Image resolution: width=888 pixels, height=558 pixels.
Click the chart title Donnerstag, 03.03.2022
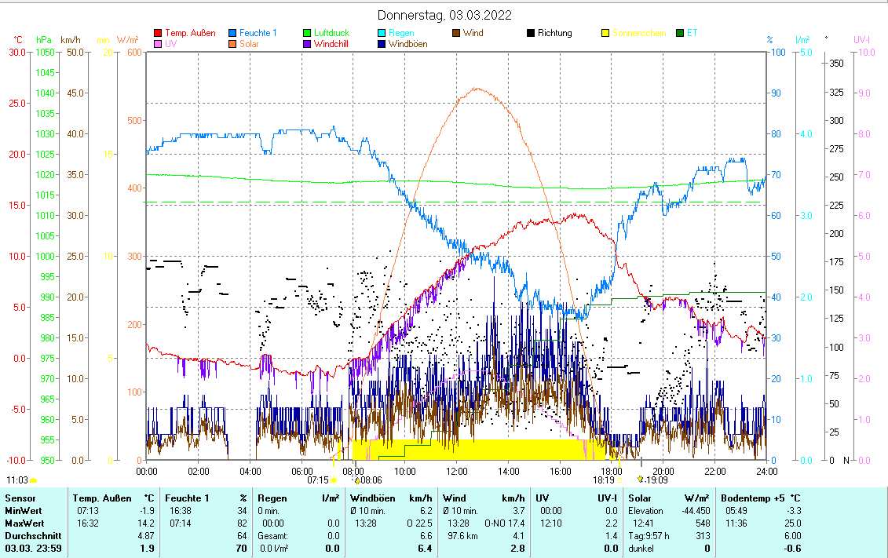click(444, 15)
